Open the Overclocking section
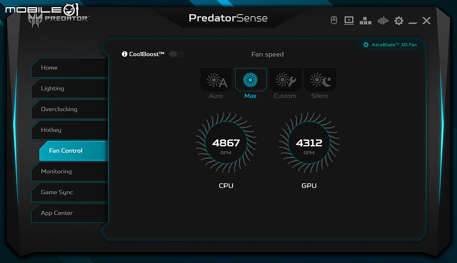 (70, 109)
